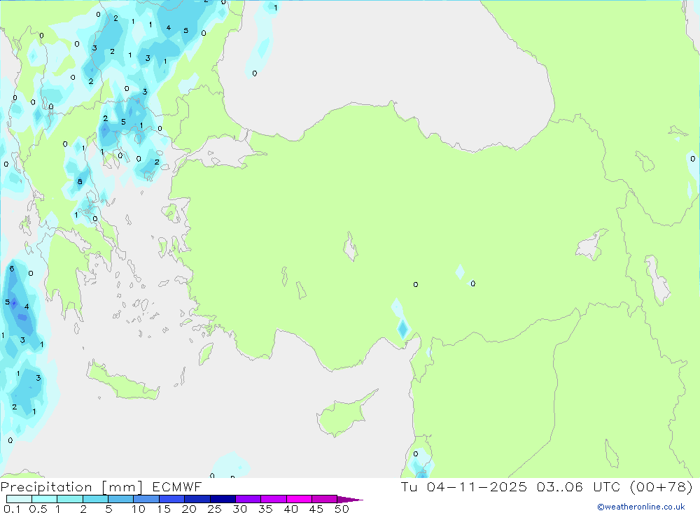Click the 25–30 mm navy legend swatch

click(x=223, y=499)
